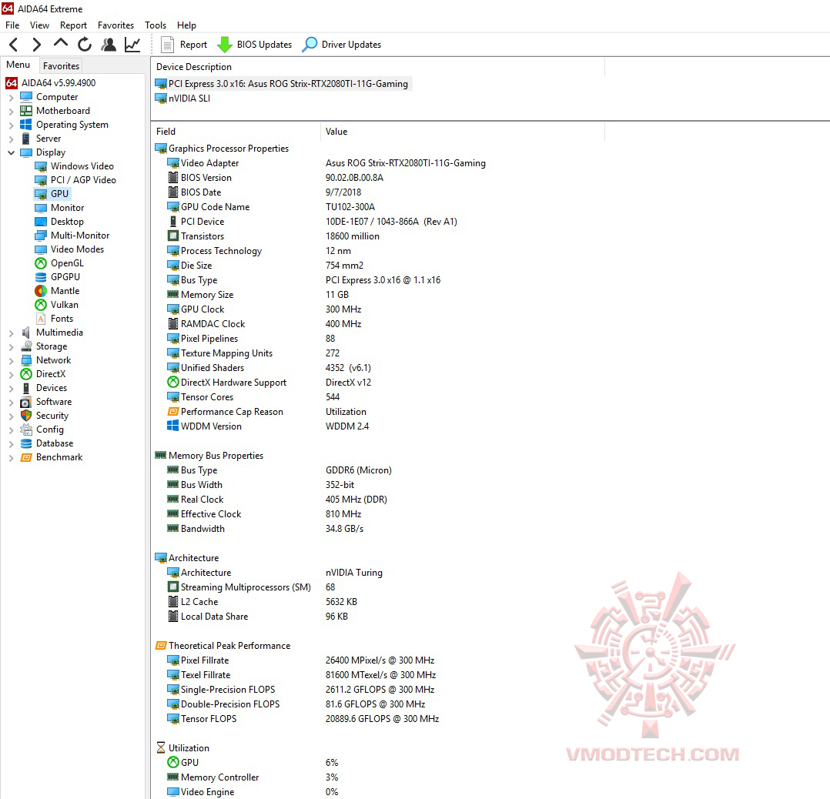Screen dimensions: 830x799
Task: Select the Desktop icon in tree
Action: click(x=41, y=222)
